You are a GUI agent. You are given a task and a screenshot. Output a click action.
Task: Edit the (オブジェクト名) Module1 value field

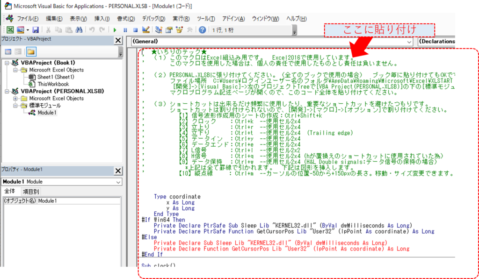coord(79,201)
